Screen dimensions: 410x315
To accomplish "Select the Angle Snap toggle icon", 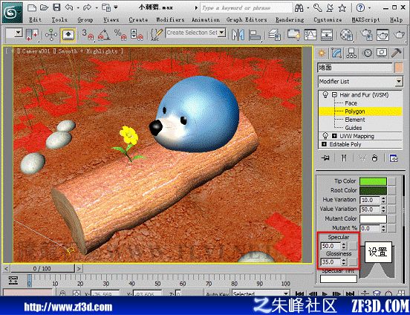I will 104,35.
